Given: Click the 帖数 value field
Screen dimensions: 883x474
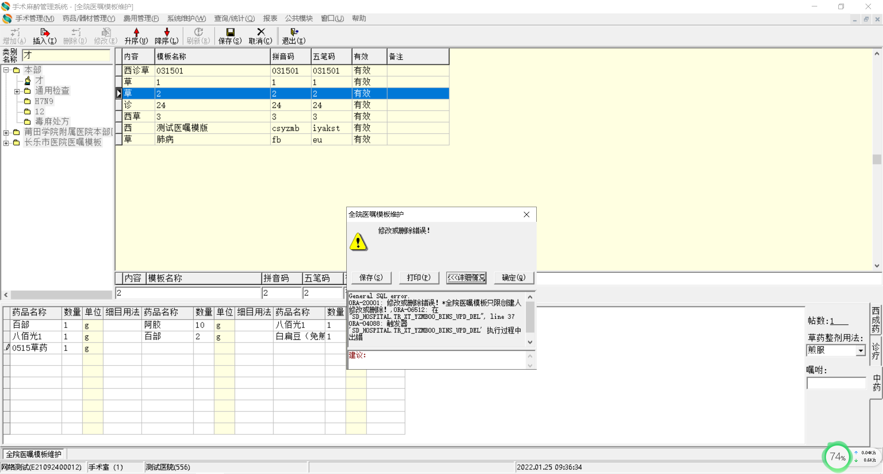Looking at the screenshot, I should [x=839, y=321].
